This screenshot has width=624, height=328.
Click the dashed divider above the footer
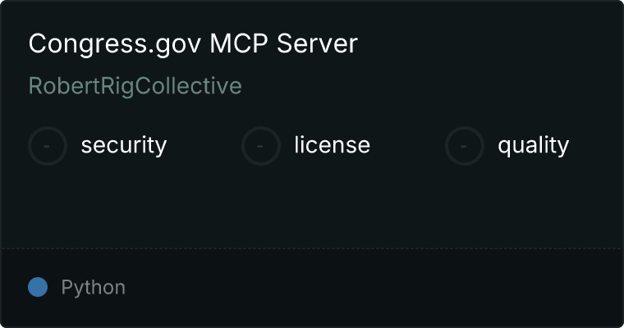pos(312,248)
